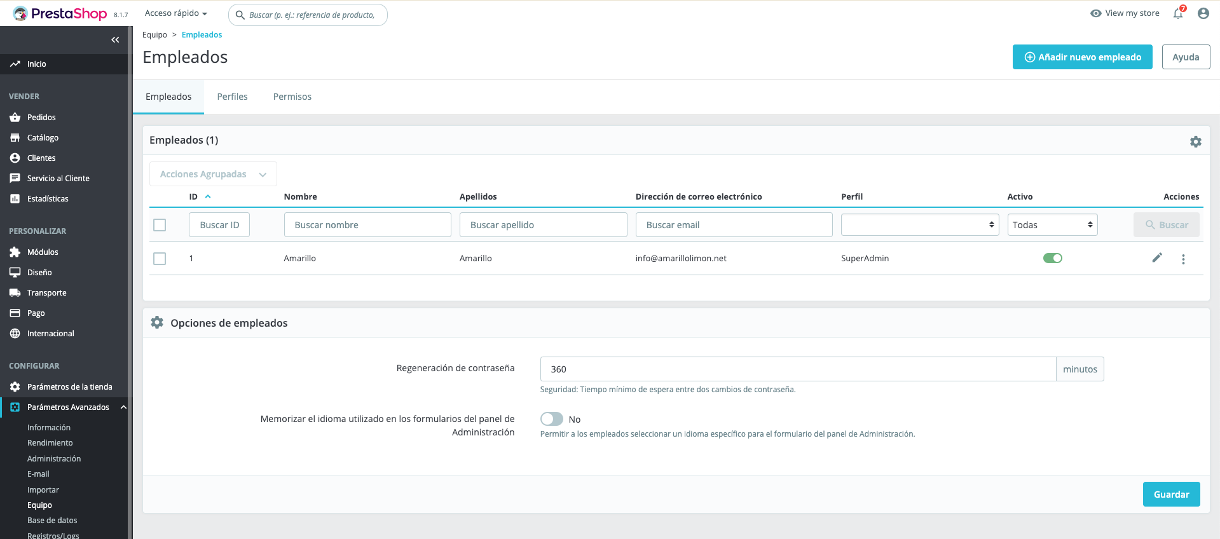Click the Ayuda button
The height and width of the screenshot is (539, 1220).
pyautogui.click(x=1186, y=57)
